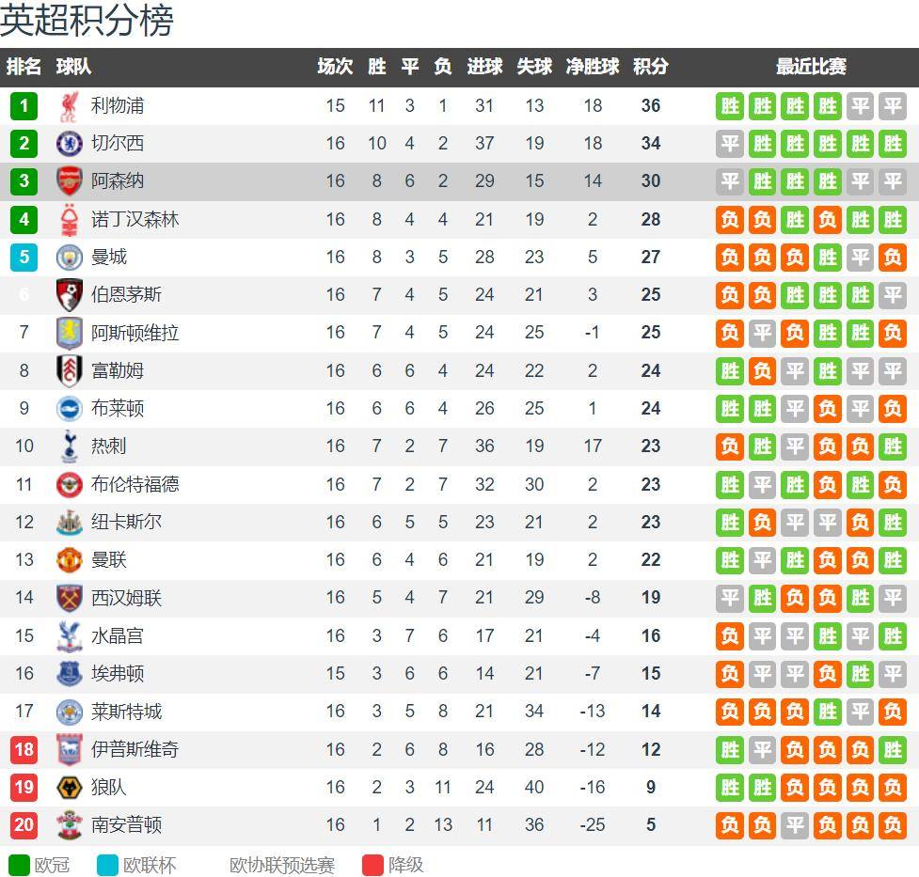Click Liverpool's first recent match result badge

[731, 106]
